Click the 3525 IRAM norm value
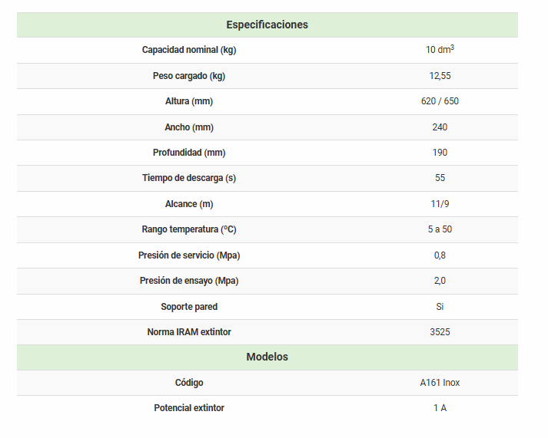548x438 pixels. coord(440,332)
